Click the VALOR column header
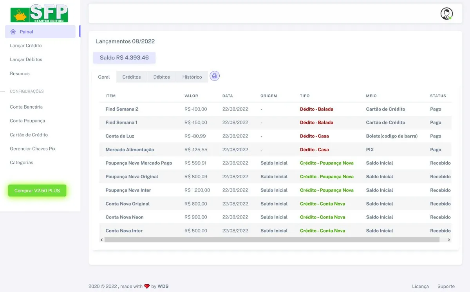The height and width of the screenshot is (292, 470). coord(191,96)
